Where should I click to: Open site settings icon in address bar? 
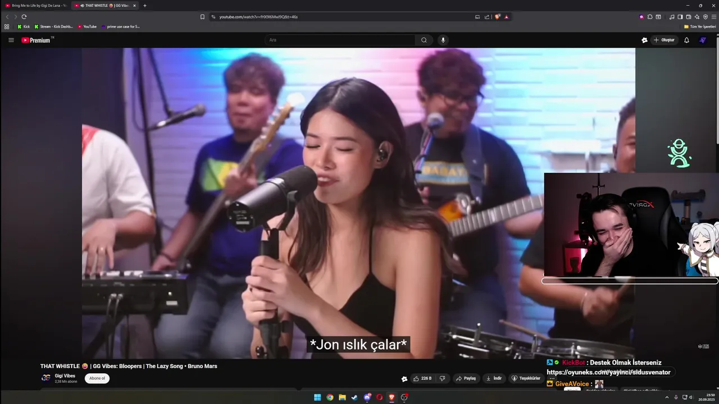(x=213, y=17)
